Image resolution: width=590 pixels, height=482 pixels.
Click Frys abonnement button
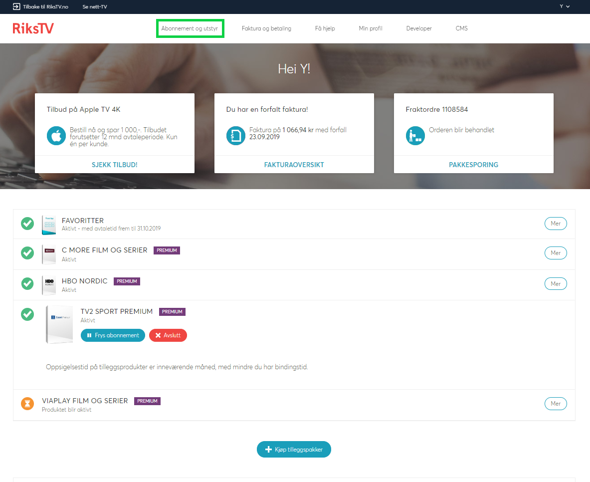(x=113, y=335)
